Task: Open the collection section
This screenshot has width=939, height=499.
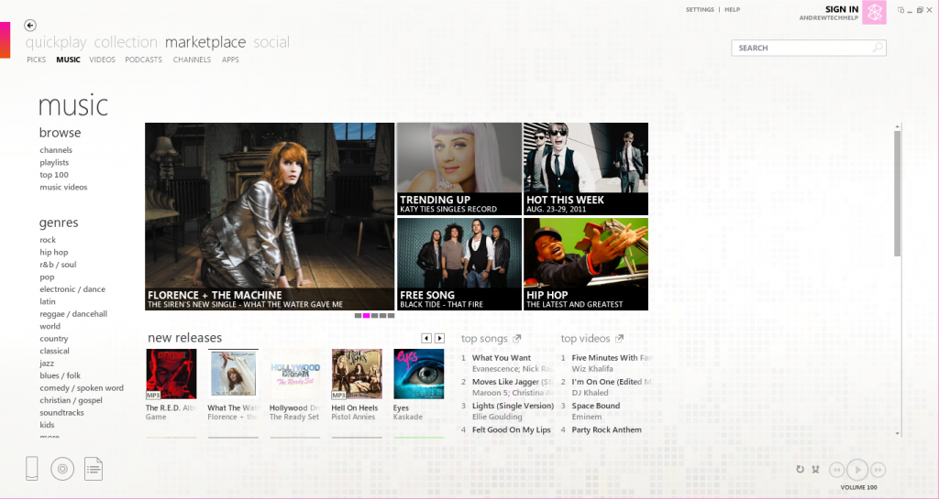Action: click(x=126, y=42)
